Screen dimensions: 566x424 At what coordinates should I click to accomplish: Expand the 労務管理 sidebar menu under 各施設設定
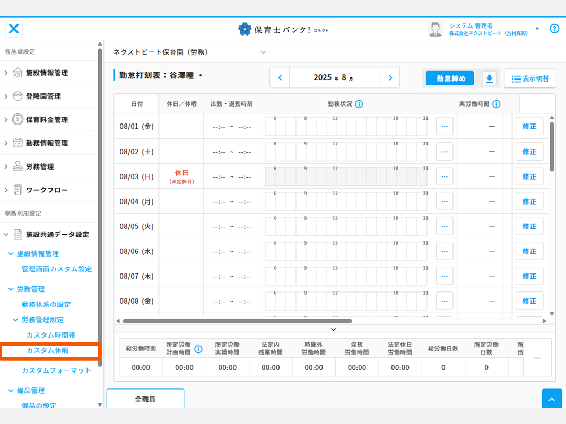coord(40,166)
